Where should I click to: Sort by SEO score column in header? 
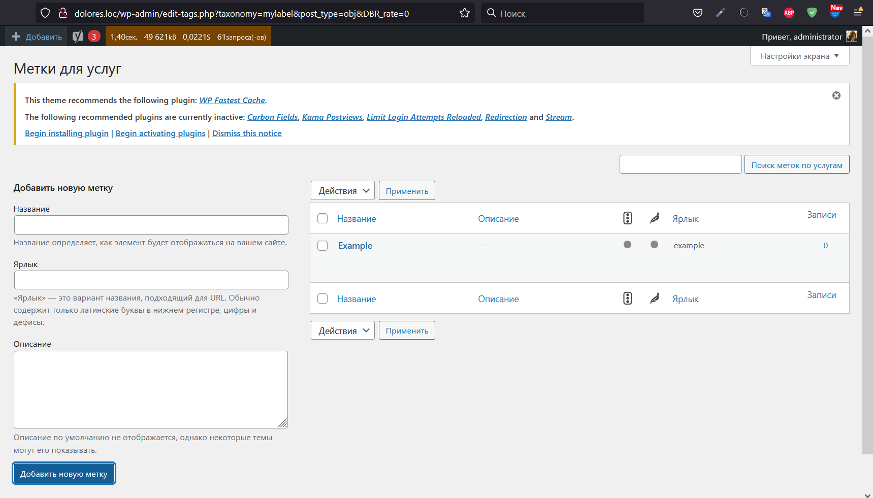pos(628,218)
